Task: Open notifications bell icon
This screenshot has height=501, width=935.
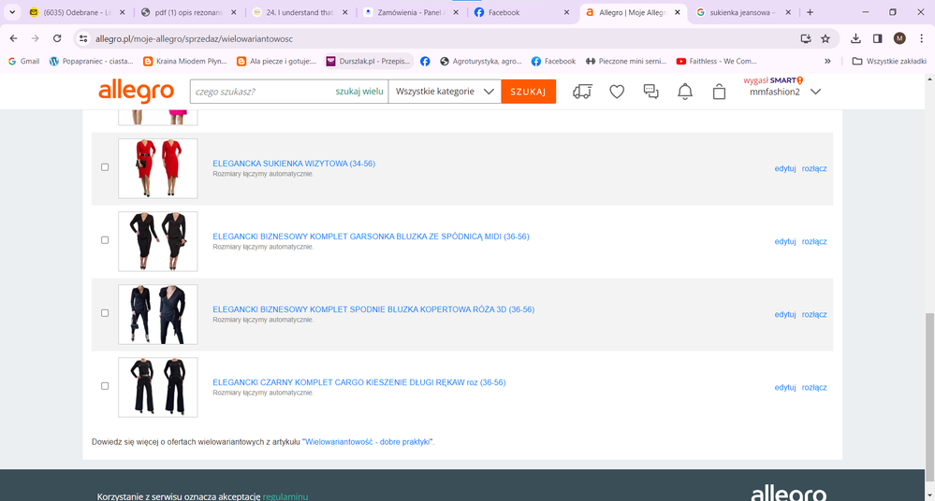Action: [685, 92]
